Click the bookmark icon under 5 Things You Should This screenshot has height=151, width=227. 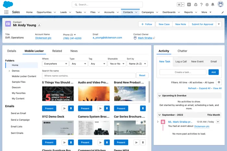pos(71,108)
